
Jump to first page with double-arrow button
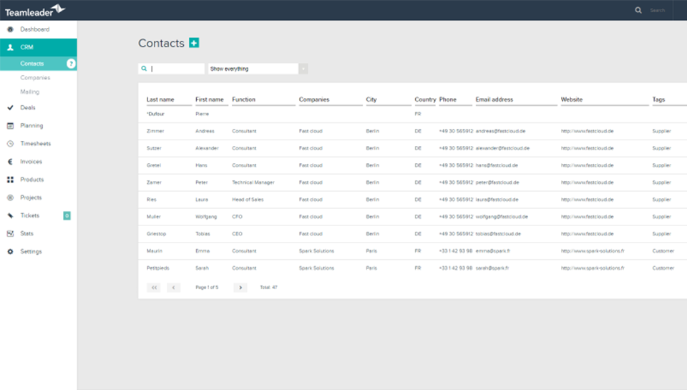[153, 287]
